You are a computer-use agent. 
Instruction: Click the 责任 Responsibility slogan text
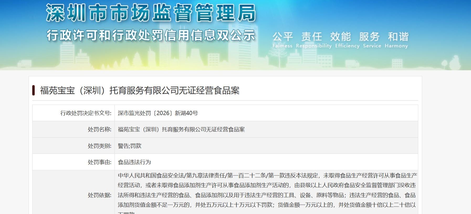point(313,40)
